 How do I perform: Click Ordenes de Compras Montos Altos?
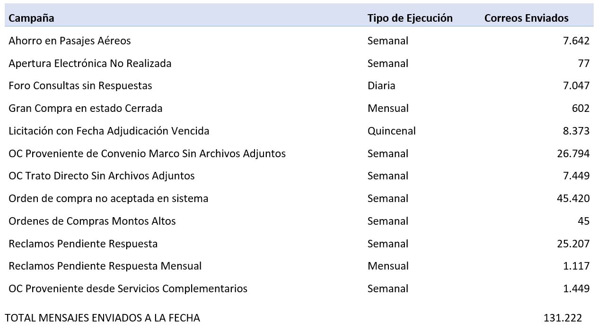click(x=92, y=221)
